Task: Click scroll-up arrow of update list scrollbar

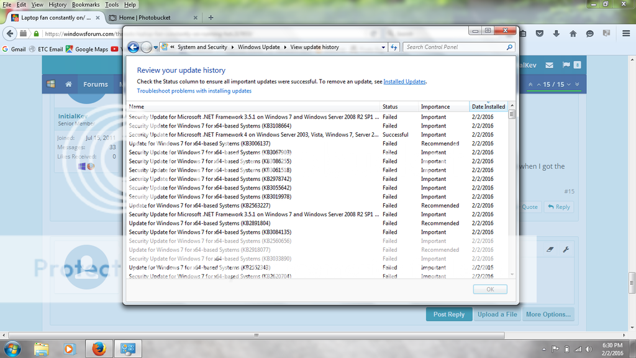Action: 512,106
